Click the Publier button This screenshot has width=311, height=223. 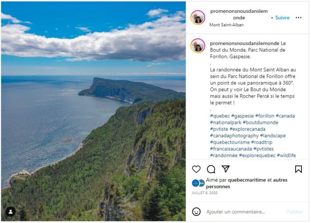coord(294,212)
